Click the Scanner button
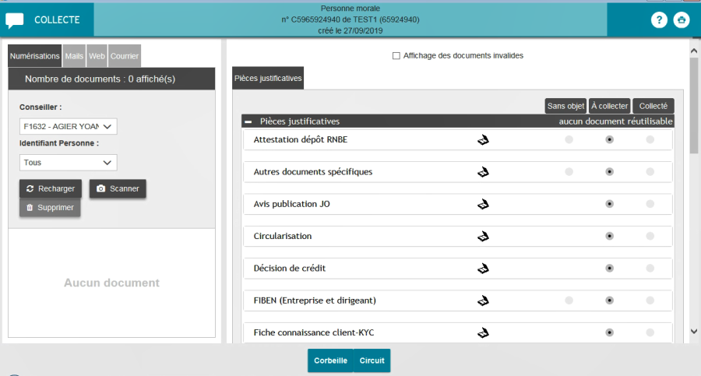Image resolution: width=701 pixels, height=376 pixels. click(x=118, y=189)
